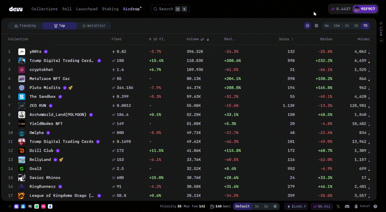The width and height of the screenshot is (386, 212).
Task: Open MetaTrace NFT Car collection
Action: [x=49, y=79]
